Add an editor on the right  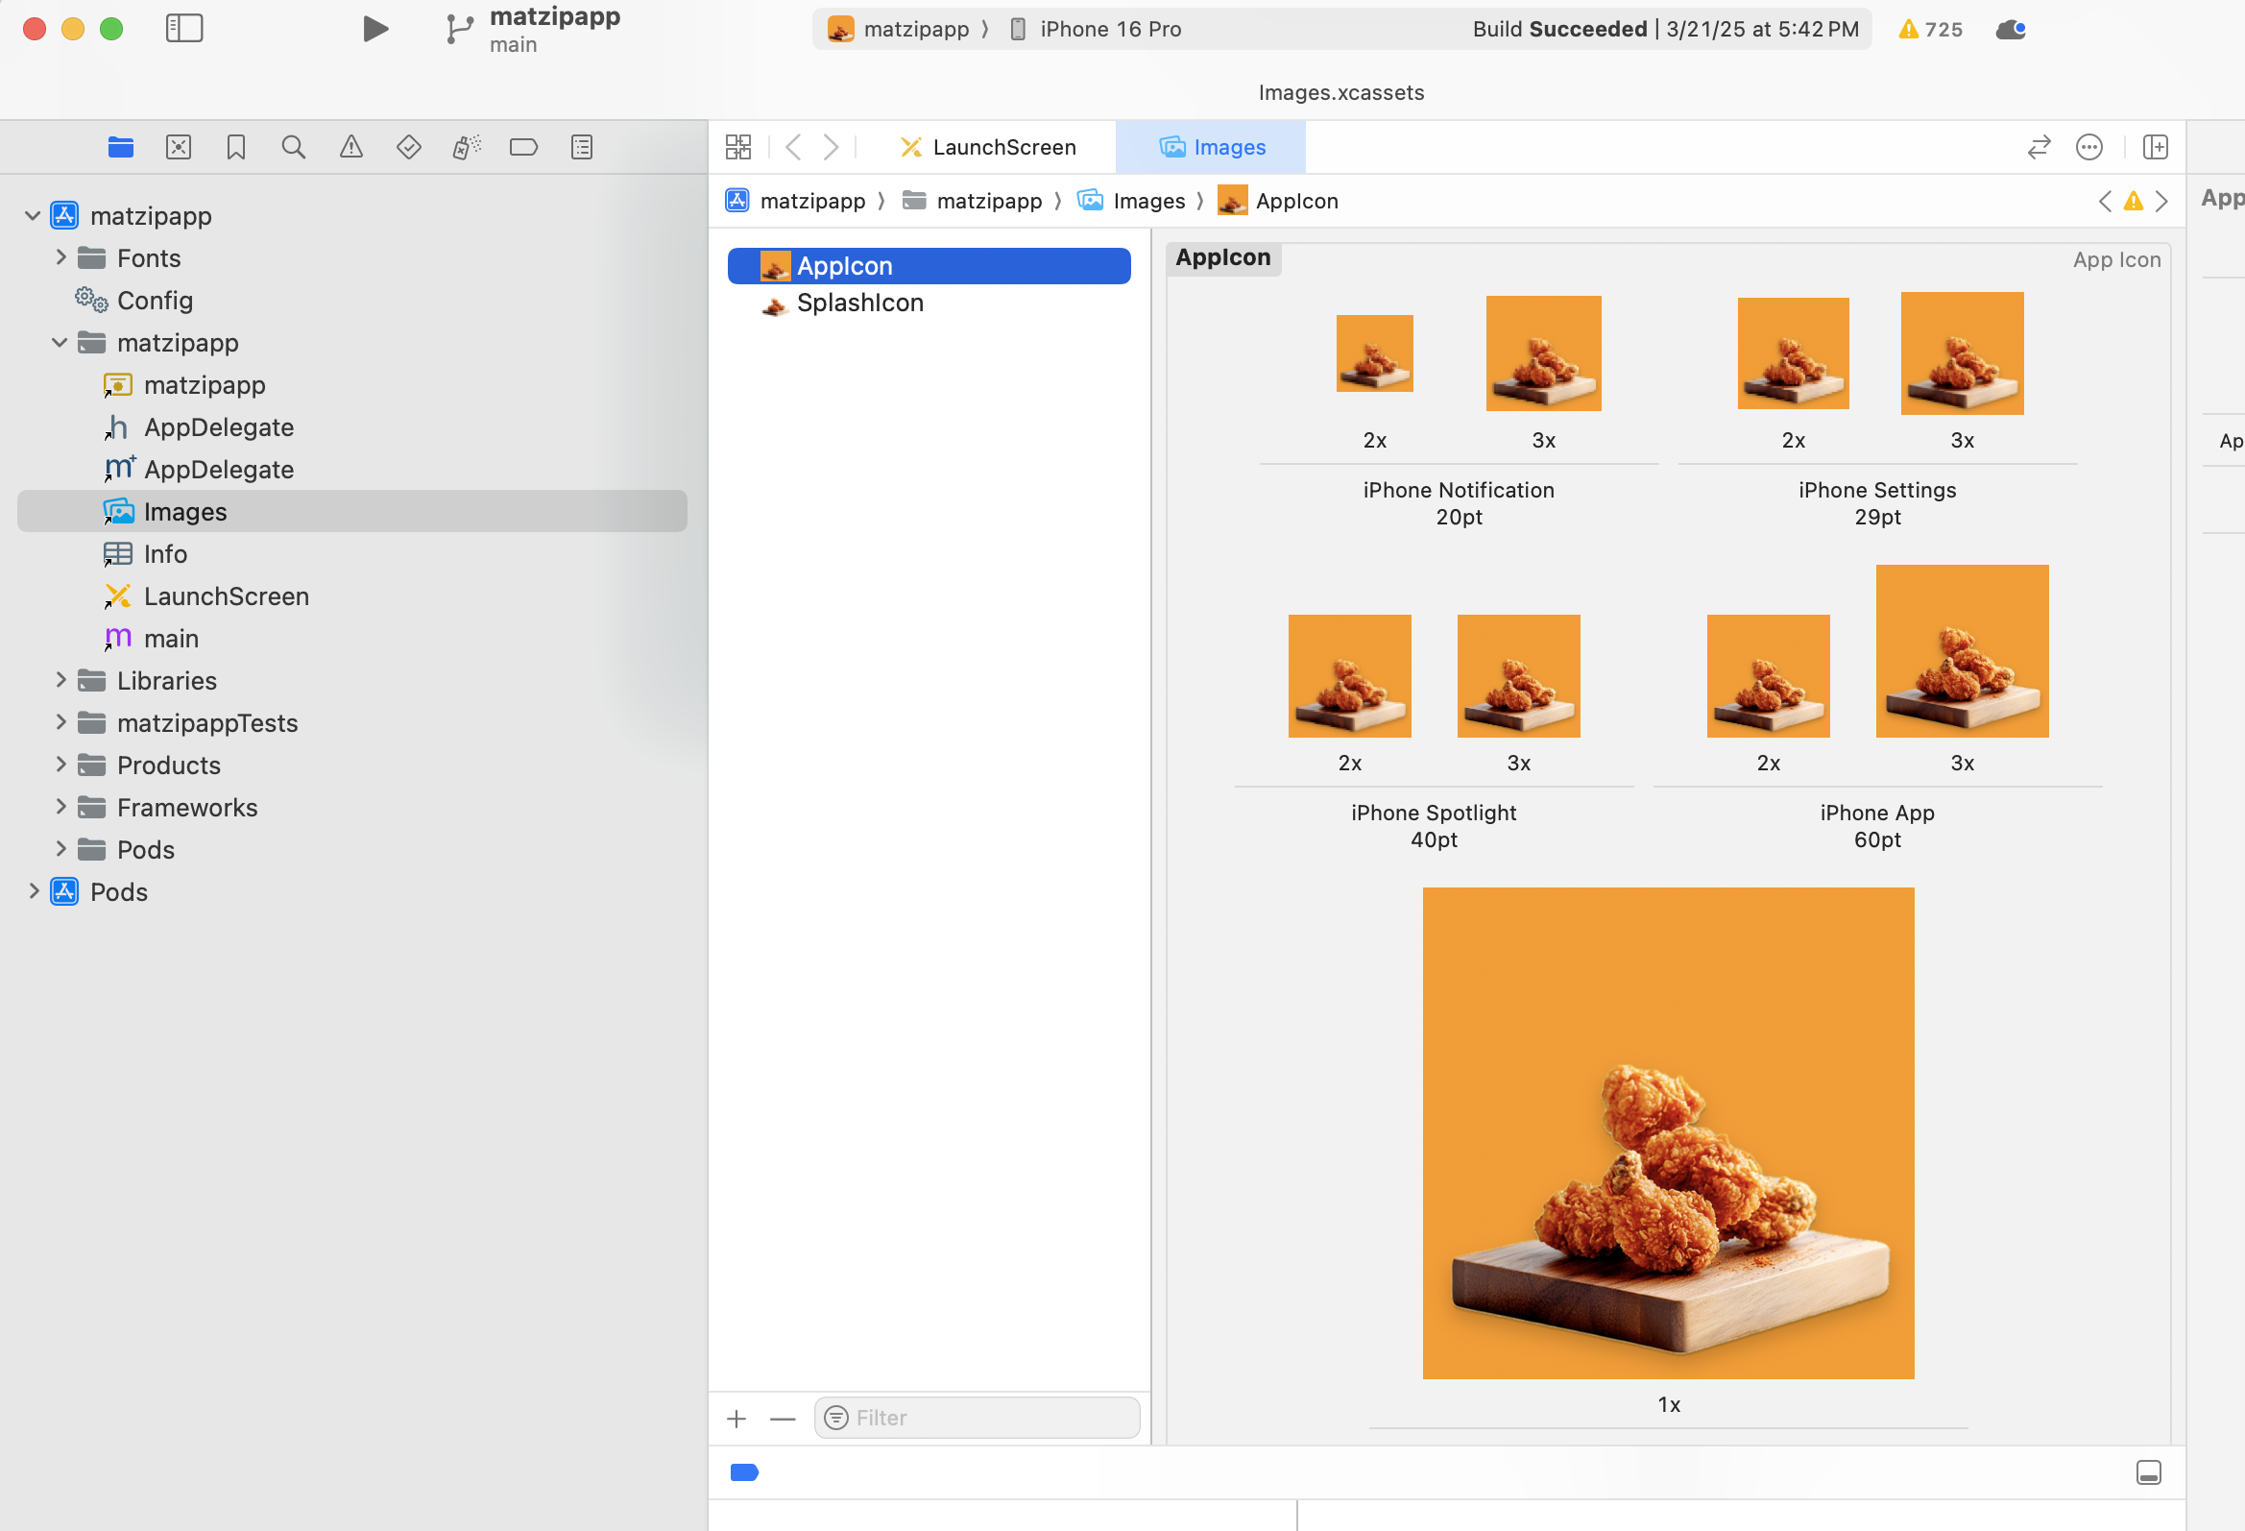[x=2155, y=147]
